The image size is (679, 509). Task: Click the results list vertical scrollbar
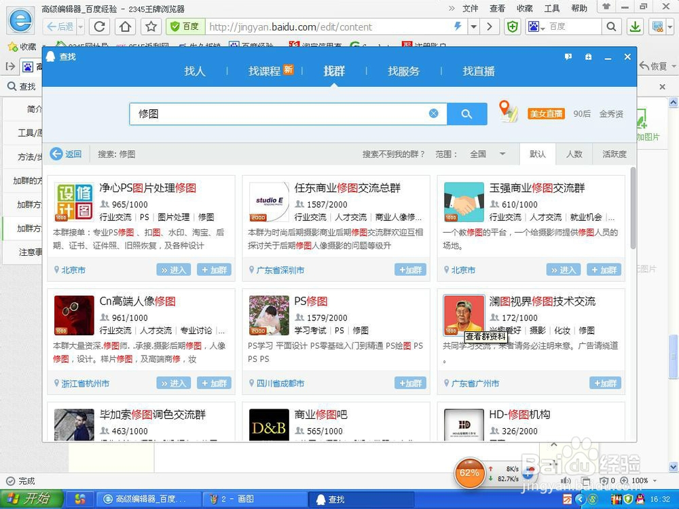(x=633, y=208)
